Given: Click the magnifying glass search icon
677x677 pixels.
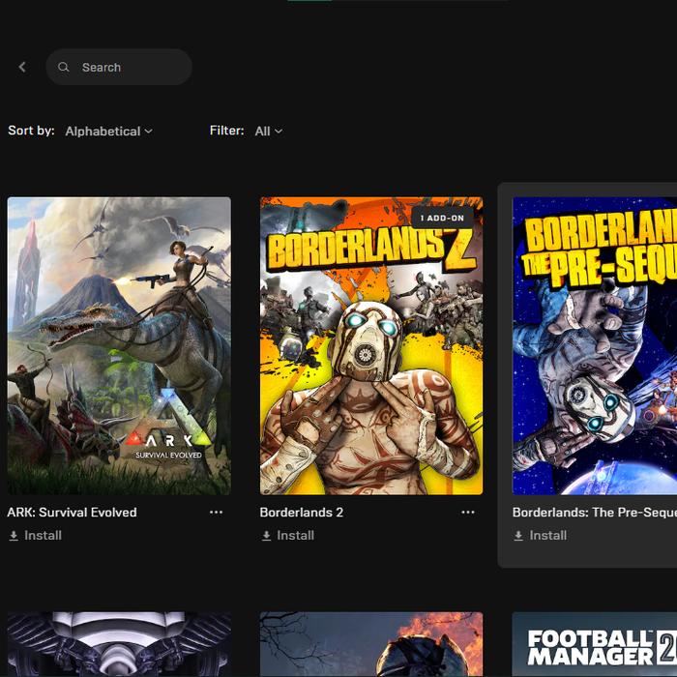Looking at the screenshot, I should (64, 68).
